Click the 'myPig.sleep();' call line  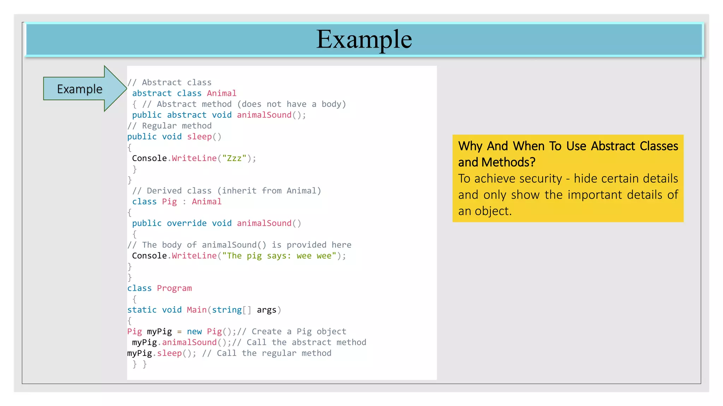(161, 353)
